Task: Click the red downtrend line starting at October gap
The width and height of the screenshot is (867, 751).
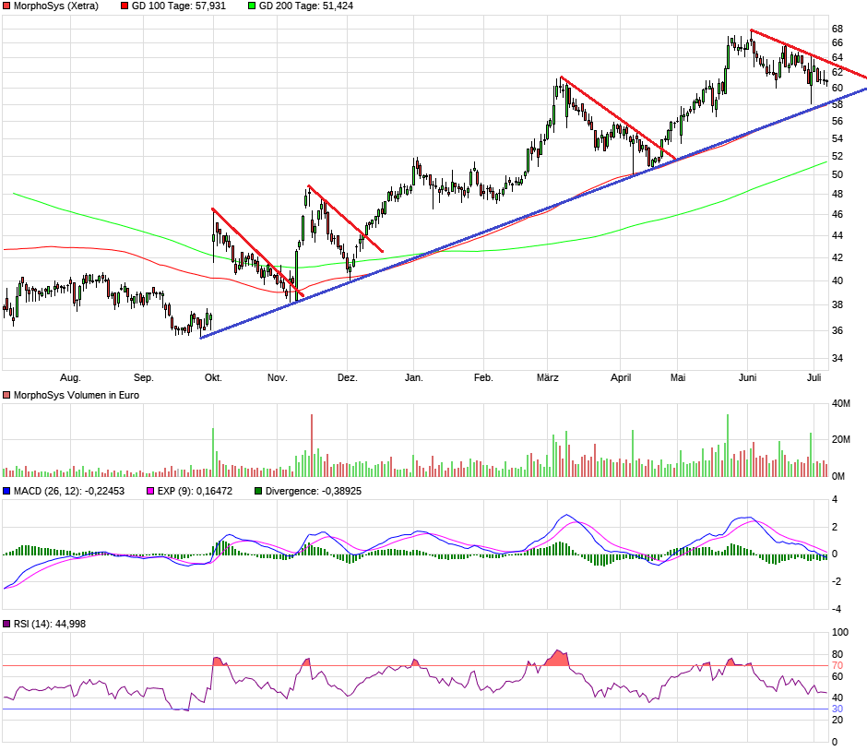Action: 257,252
